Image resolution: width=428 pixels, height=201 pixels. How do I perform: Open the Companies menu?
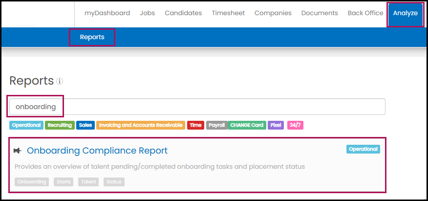click(273, 13)
